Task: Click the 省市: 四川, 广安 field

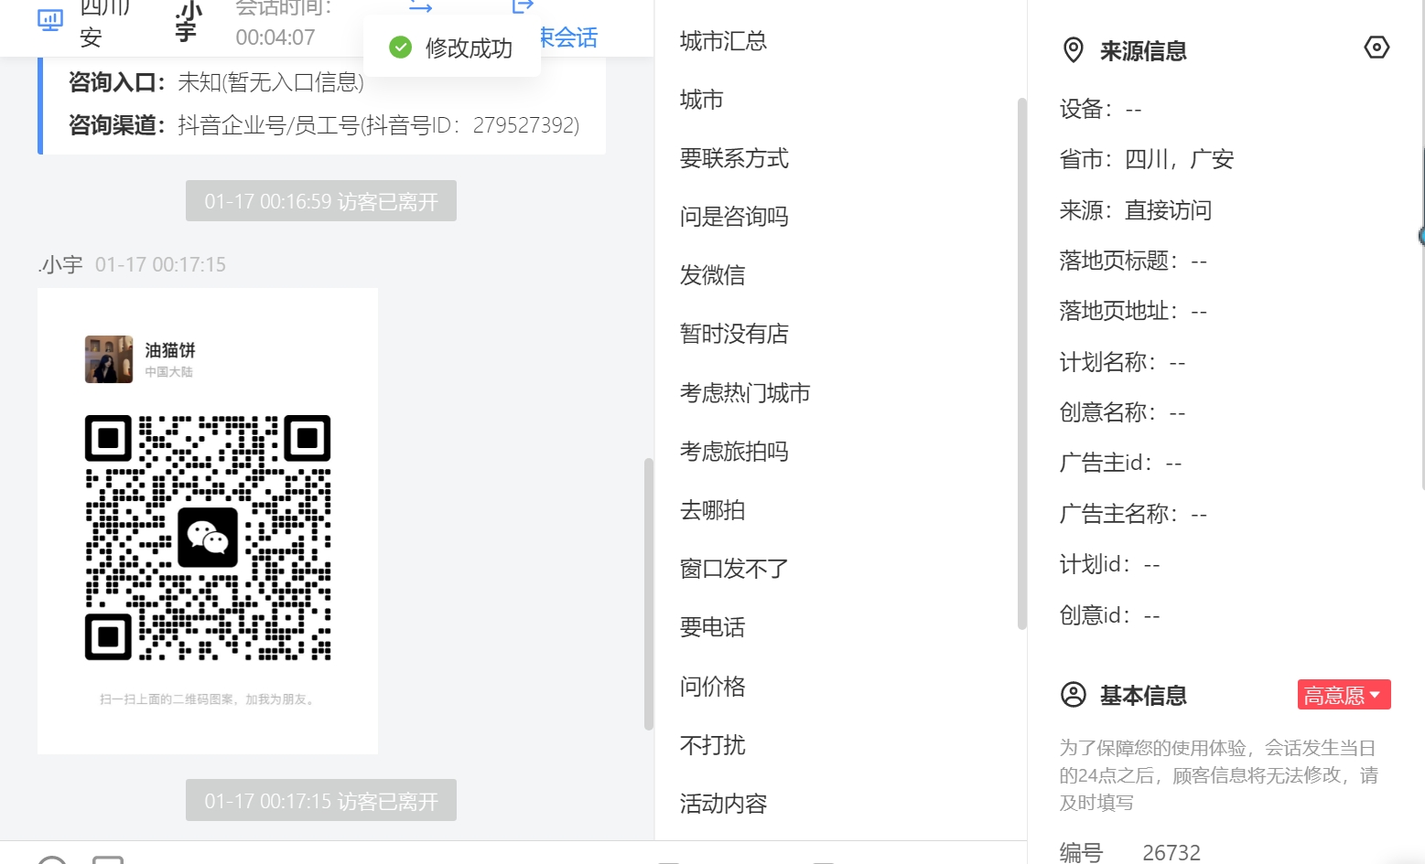Action: pyautogui.click(x=1147, y=160)
